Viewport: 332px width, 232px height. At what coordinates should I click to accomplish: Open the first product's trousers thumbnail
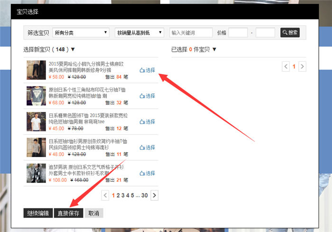pos(36,70)
